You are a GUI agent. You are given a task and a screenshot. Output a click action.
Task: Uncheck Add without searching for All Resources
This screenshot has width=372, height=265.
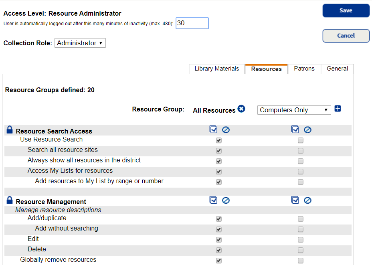pyautogui.click(x=219, y=229)
